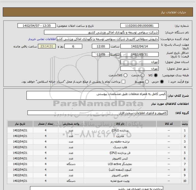
Task: Select the ماوس کامپیوتر row name
Action: pos(120,175)
